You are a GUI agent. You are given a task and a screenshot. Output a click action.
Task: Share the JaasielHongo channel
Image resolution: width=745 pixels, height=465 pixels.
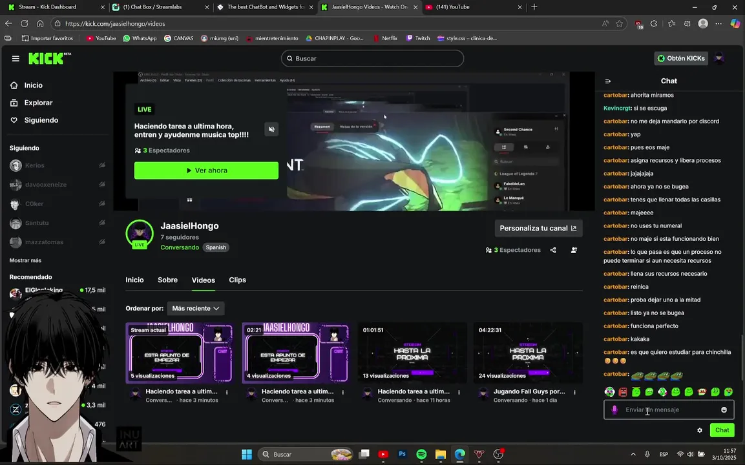pos(553,251)
